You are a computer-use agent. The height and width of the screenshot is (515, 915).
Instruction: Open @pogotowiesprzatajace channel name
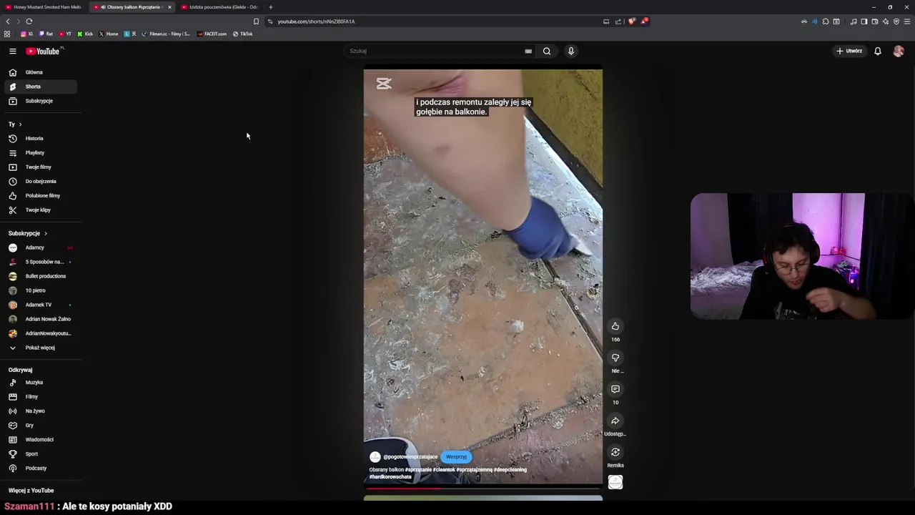pyautogui.click(x=410, y=457)
